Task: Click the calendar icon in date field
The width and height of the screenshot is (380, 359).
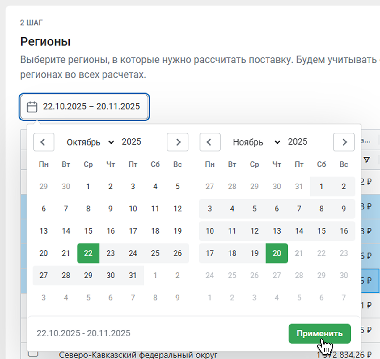Action: click(x=32, y=107)
